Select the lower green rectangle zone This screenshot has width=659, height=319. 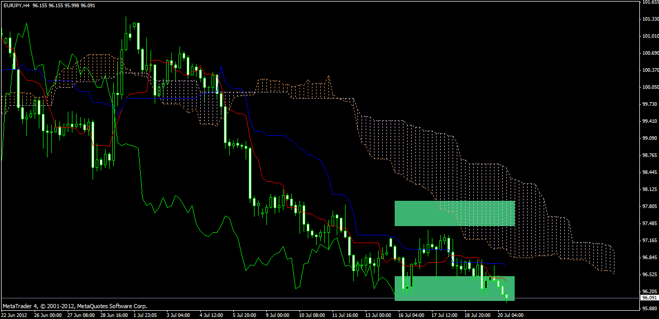point(454,288)
